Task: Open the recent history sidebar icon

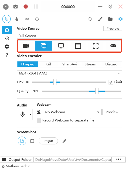Action: [x=7, y=38]
